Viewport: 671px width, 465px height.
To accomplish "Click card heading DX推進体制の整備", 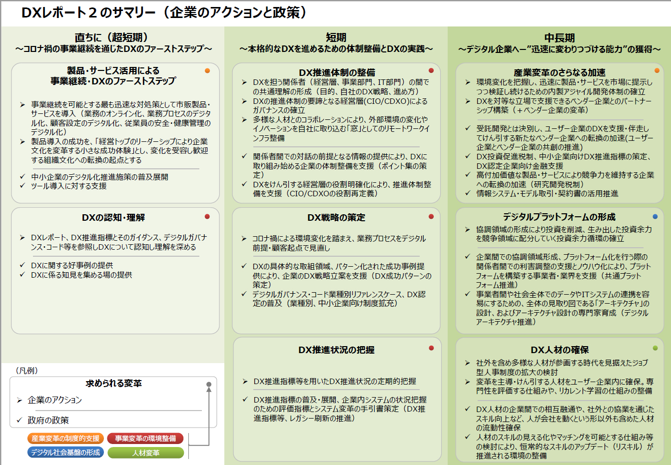I will (x=337, y=72).
